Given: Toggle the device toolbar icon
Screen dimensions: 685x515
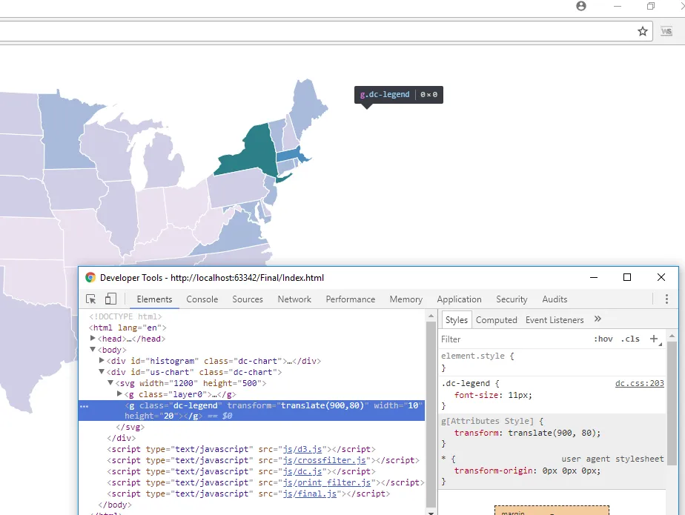Looking at the screenshot, I should tap(110, 299).
